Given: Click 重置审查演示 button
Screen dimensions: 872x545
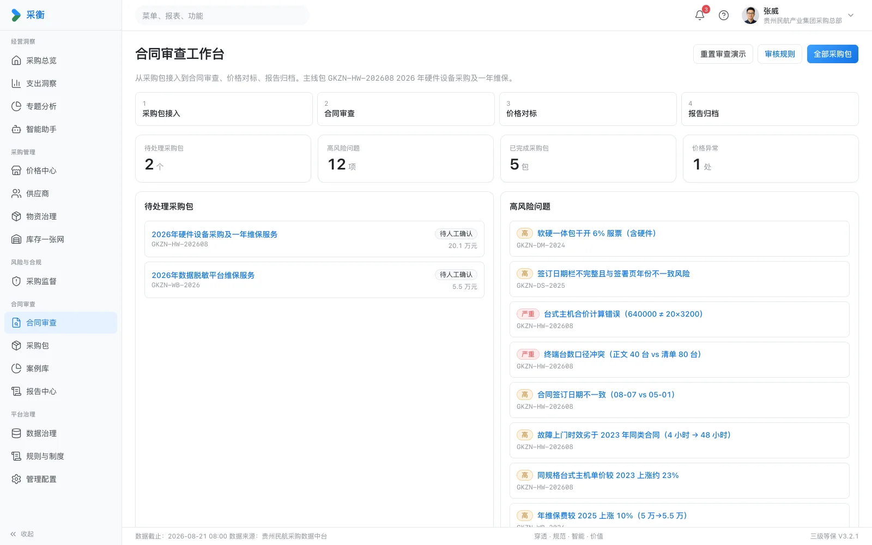Looking at the screenshot, I should (x=723, y=54).
